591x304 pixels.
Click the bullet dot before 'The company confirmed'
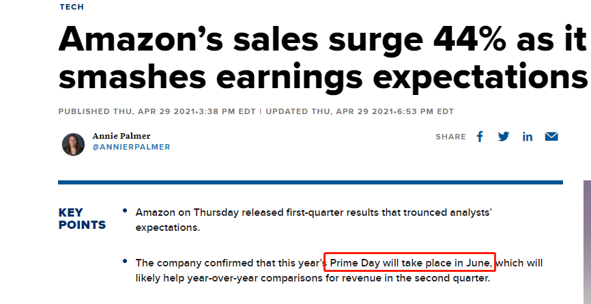124,262
